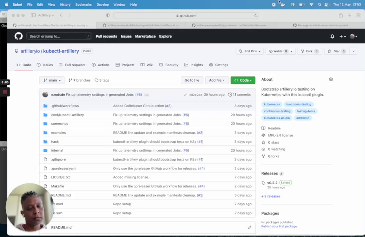Image resolution: width=365 pixels, height=237 pixels.
Task: Click Publish your first package link
Action: coord(279,226)
